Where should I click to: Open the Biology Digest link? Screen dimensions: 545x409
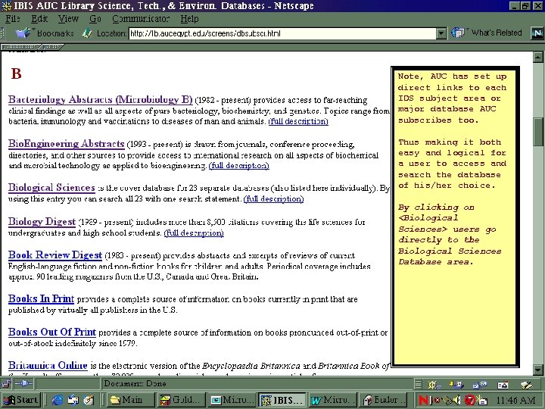pyautogui.click(x=42, y=221)
